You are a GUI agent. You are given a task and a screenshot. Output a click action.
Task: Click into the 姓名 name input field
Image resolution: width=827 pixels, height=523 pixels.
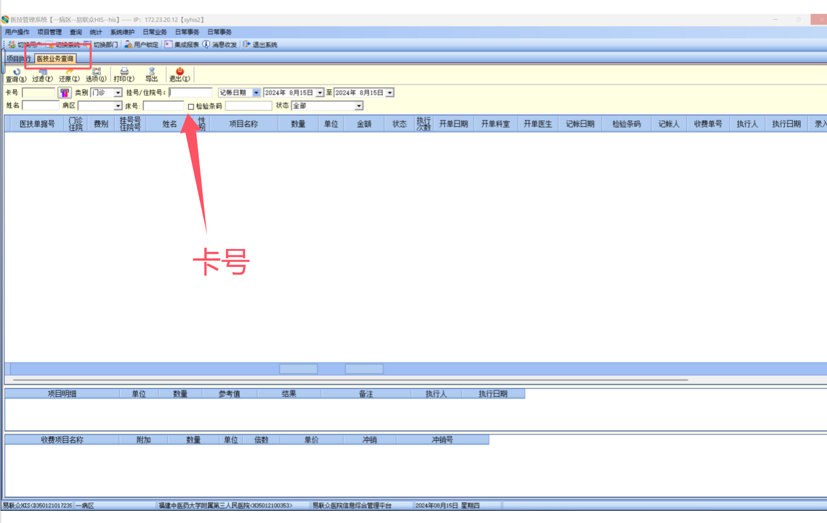tap(41, 105)
